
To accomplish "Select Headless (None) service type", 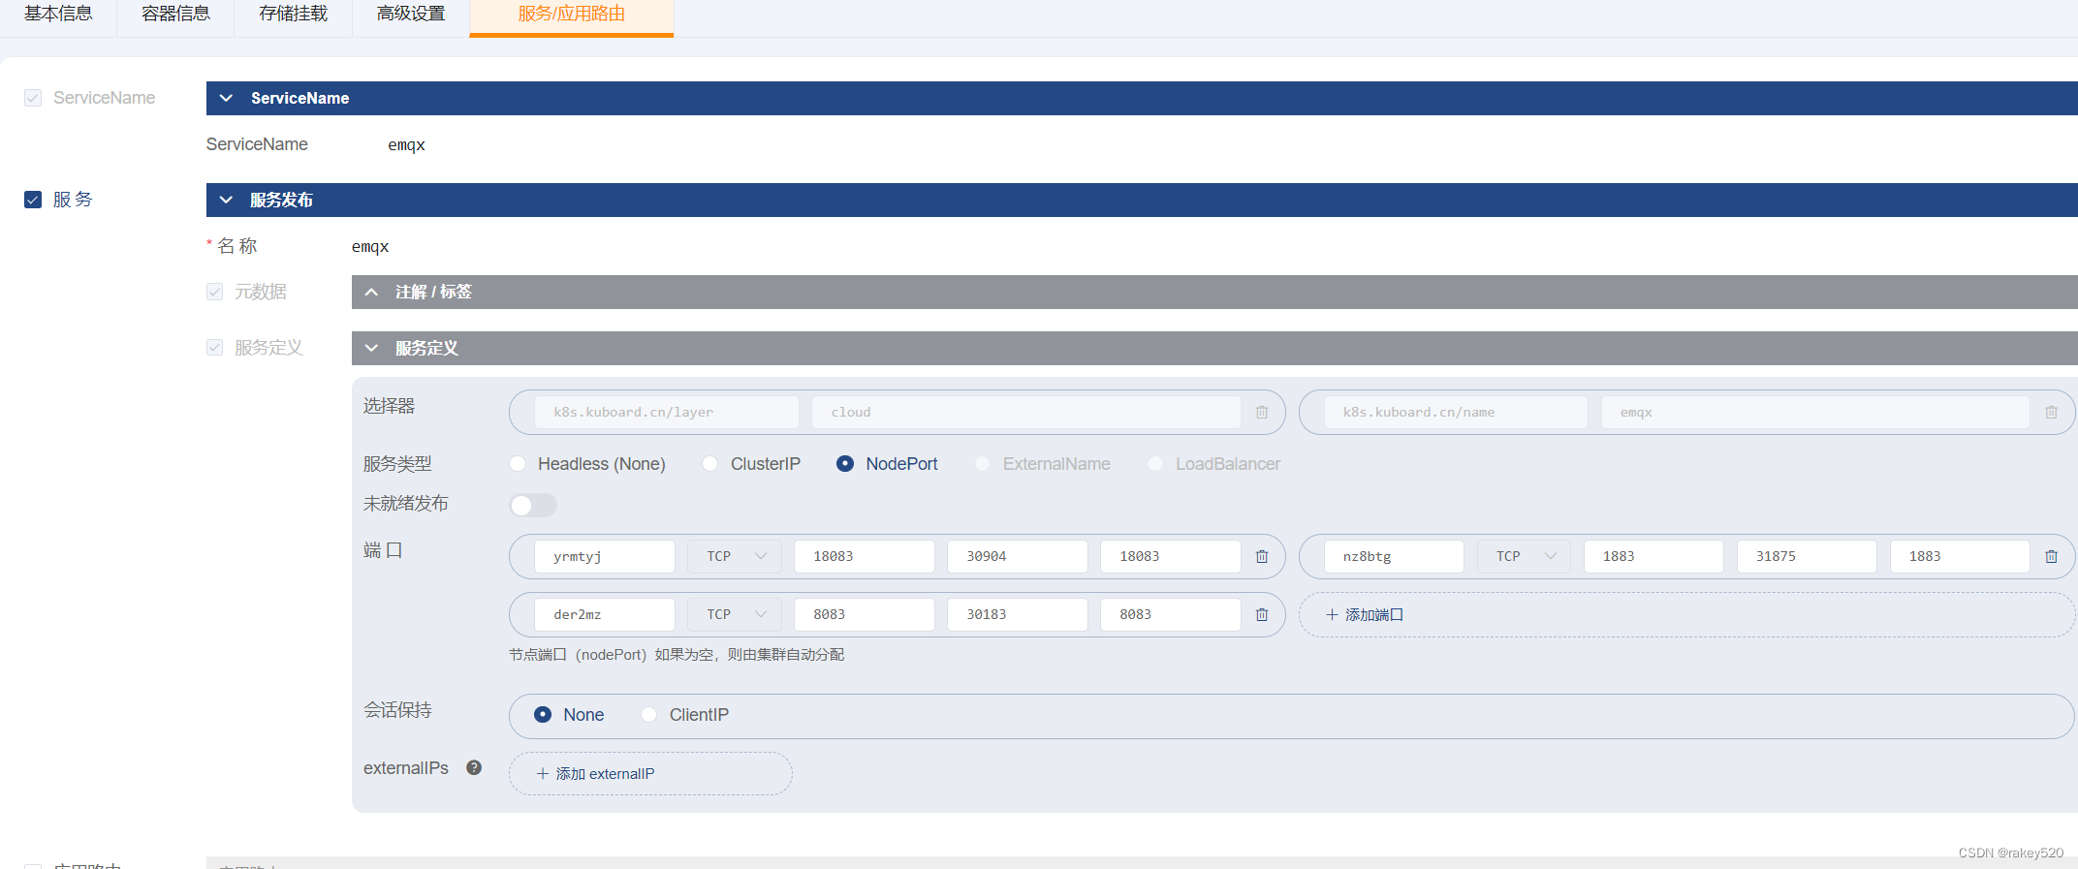I will tap(519, 465).
